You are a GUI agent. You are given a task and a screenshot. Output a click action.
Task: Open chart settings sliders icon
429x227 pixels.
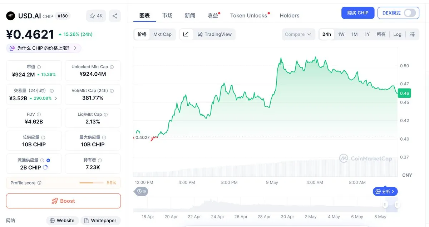point(412,34)
